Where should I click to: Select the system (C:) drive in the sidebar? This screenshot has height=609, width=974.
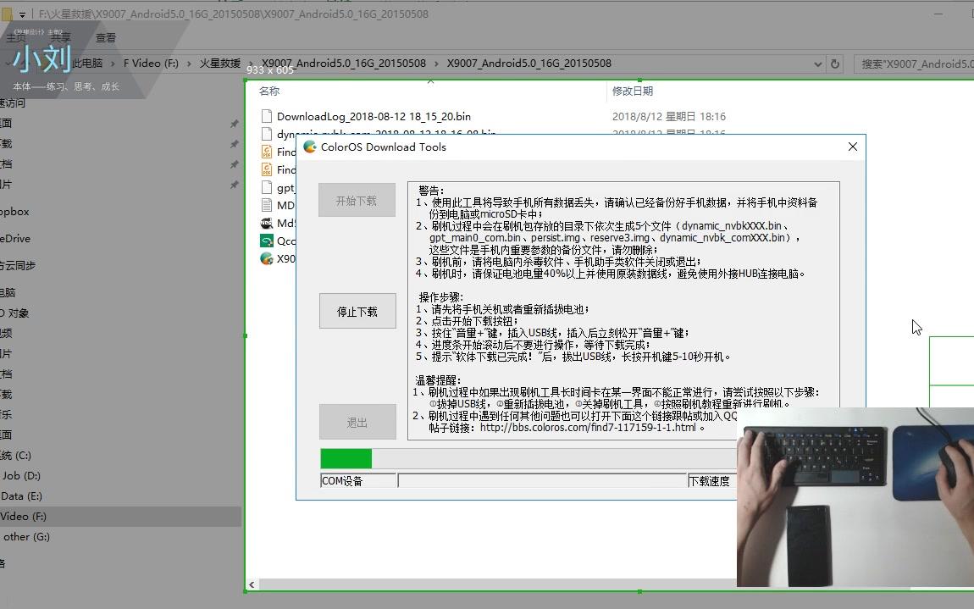pos(16,456)
